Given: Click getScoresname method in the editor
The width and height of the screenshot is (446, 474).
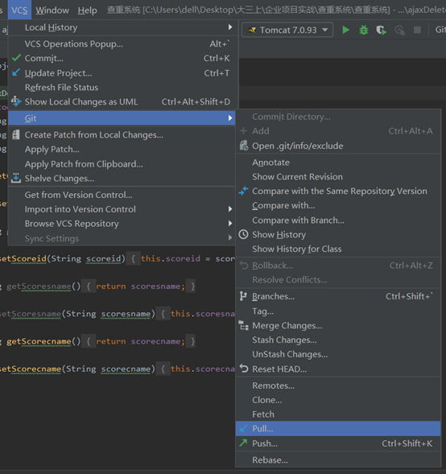Looking at the screenshot, I should [x=39, y=286].
